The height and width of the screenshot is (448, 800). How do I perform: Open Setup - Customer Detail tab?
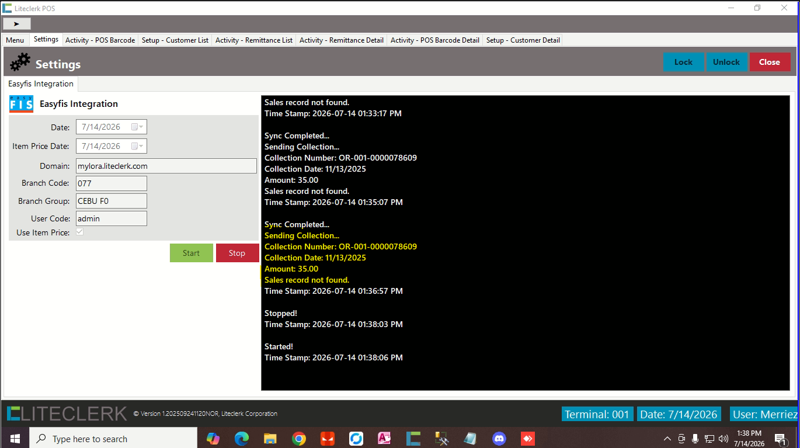point(523,40)
